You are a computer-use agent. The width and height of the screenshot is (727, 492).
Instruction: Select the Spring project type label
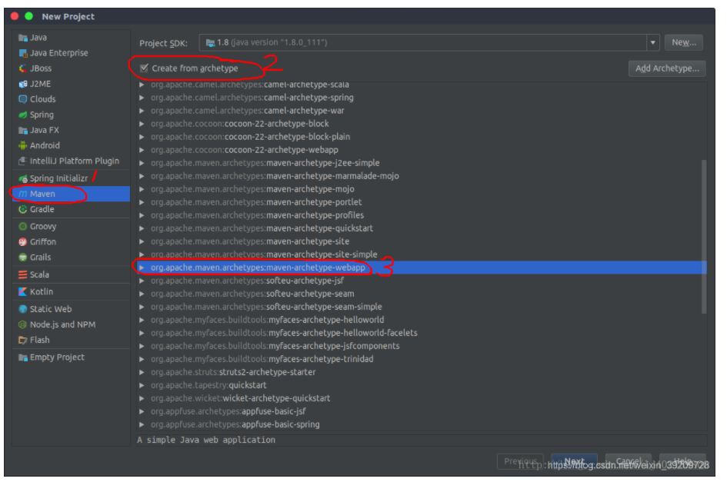pos(42,115)
